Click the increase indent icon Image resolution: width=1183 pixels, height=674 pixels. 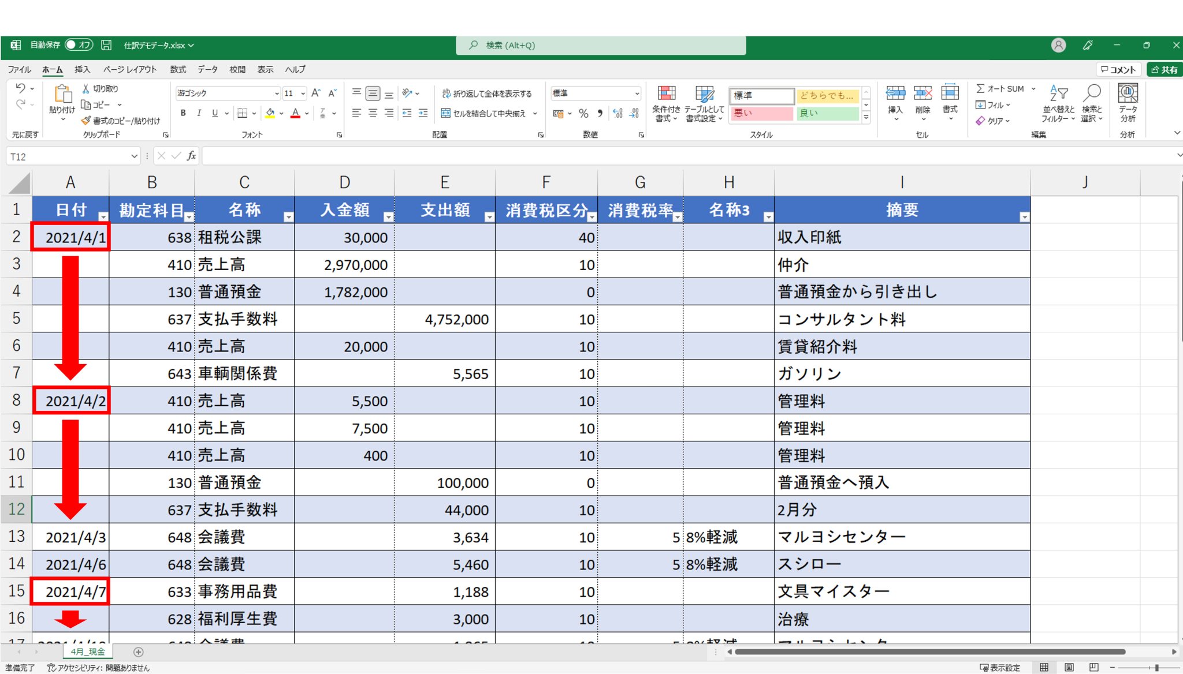click(423, 113)
